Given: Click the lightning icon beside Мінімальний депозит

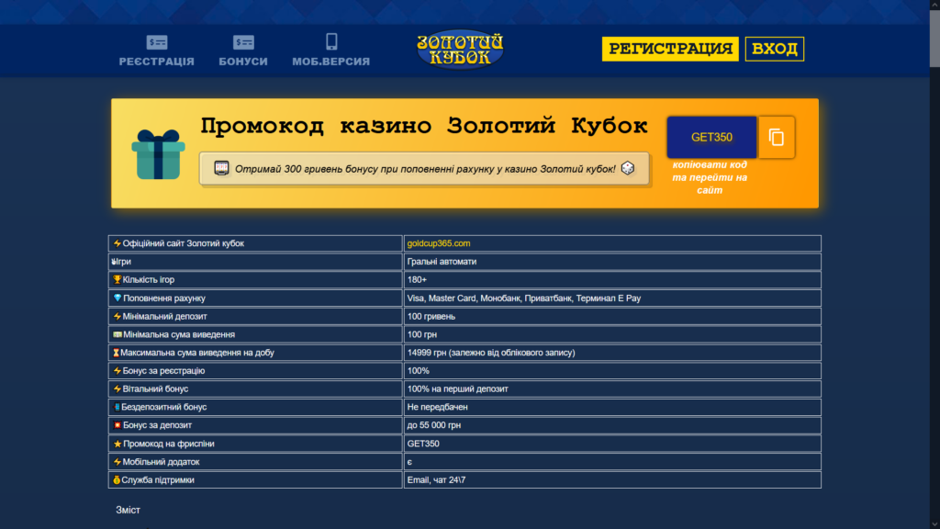Looking at the screenshot, I should tap(117, 316).
